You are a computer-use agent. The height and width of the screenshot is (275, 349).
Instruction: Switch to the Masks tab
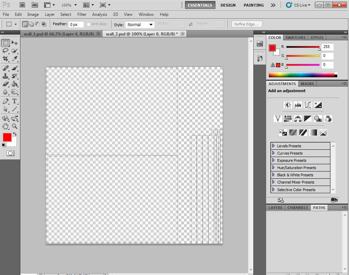[x=307, y=84]
